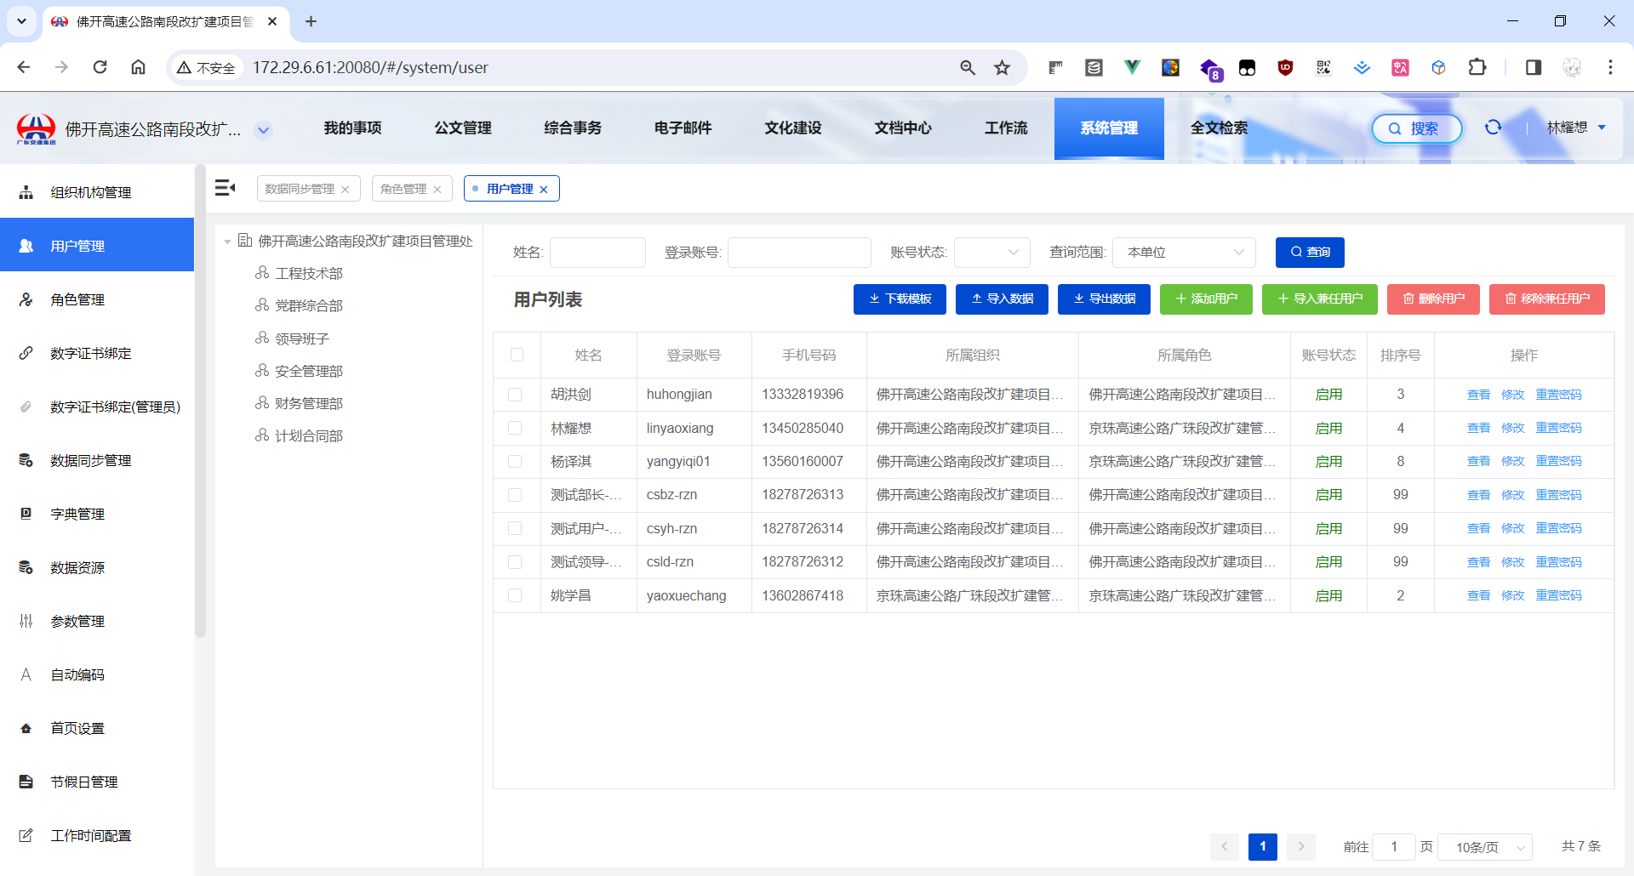Switch to the 公文管理 top menu
Image resolution: width=1634 pixels, height=876 pixels.
pos(463,128)
